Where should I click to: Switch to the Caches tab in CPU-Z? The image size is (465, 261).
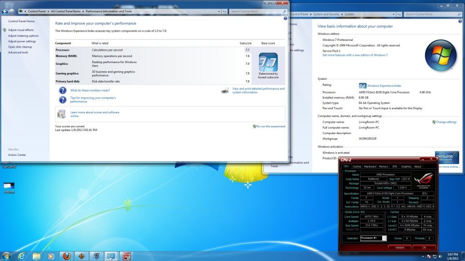click(357, 167)
